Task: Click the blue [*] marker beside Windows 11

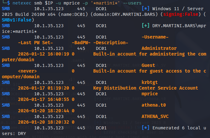Action: (145, 9)
